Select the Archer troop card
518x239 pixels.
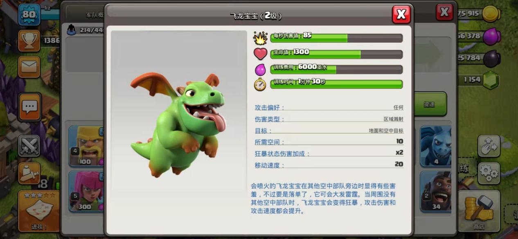tap(86, 191)
